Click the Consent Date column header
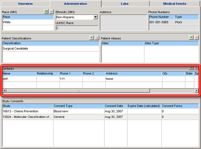The image size is (201, 149). pos(116,106)
